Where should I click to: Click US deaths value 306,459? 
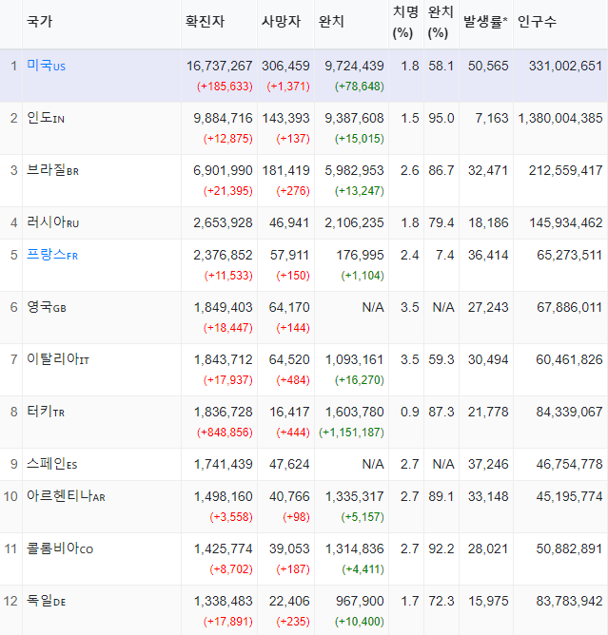285,66
